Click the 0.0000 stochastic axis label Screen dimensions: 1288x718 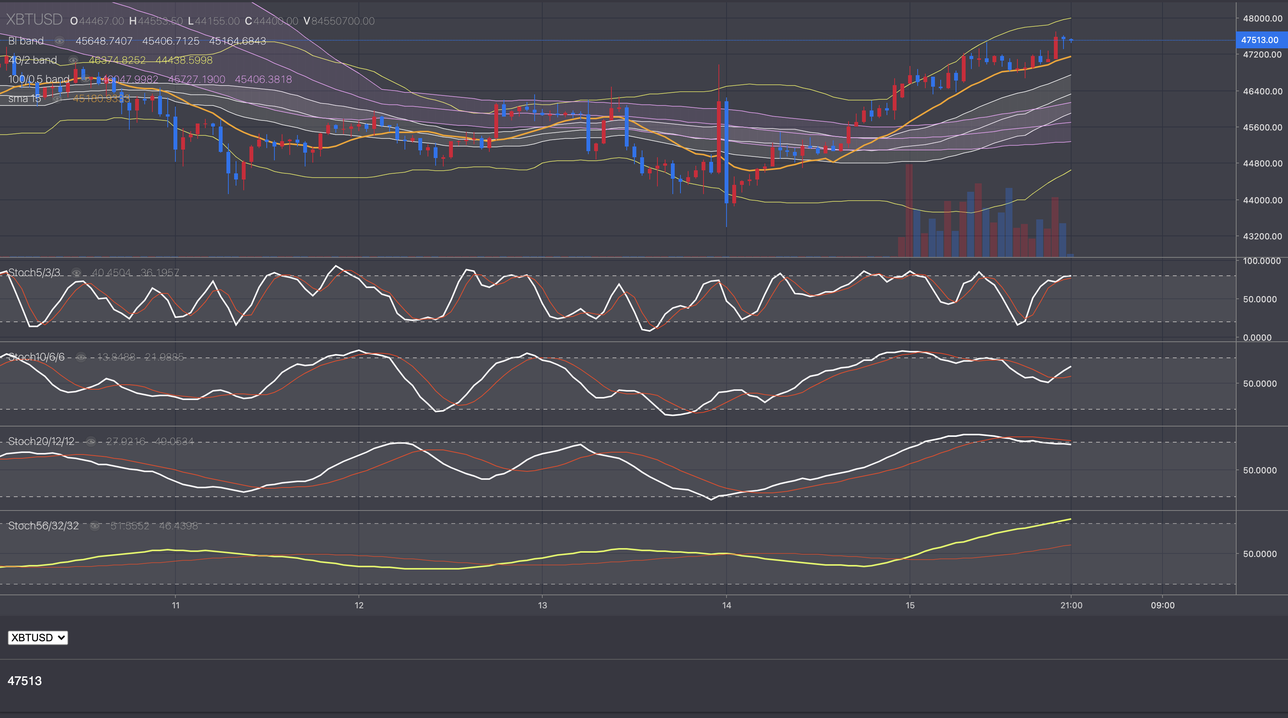click(1257, 338)
